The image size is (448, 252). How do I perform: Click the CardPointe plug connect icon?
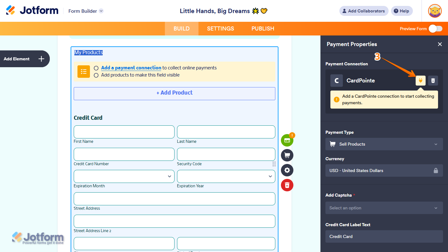(x=421, y=81)
